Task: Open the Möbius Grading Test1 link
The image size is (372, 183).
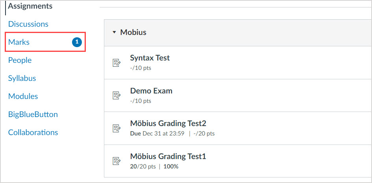Action: click(x=168, y=156)
